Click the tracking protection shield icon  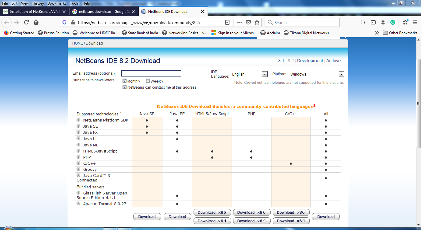click(64, 22)
